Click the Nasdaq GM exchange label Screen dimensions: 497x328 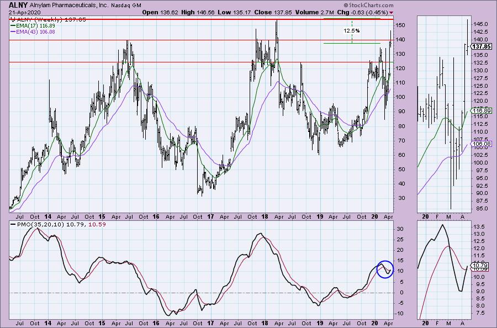click(x=126, y=6)
